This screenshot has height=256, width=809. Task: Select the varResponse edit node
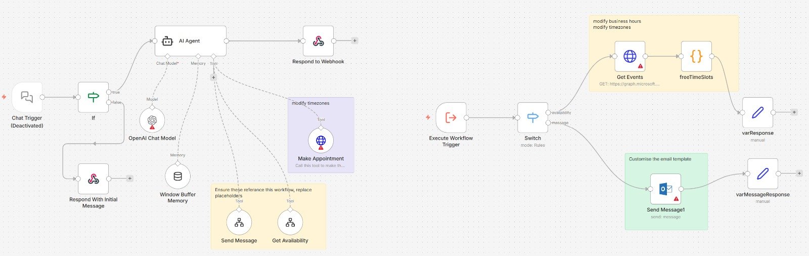click(x=757, y=113)
